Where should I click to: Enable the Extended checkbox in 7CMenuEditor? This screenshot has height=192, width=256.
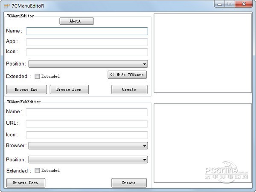37,76
